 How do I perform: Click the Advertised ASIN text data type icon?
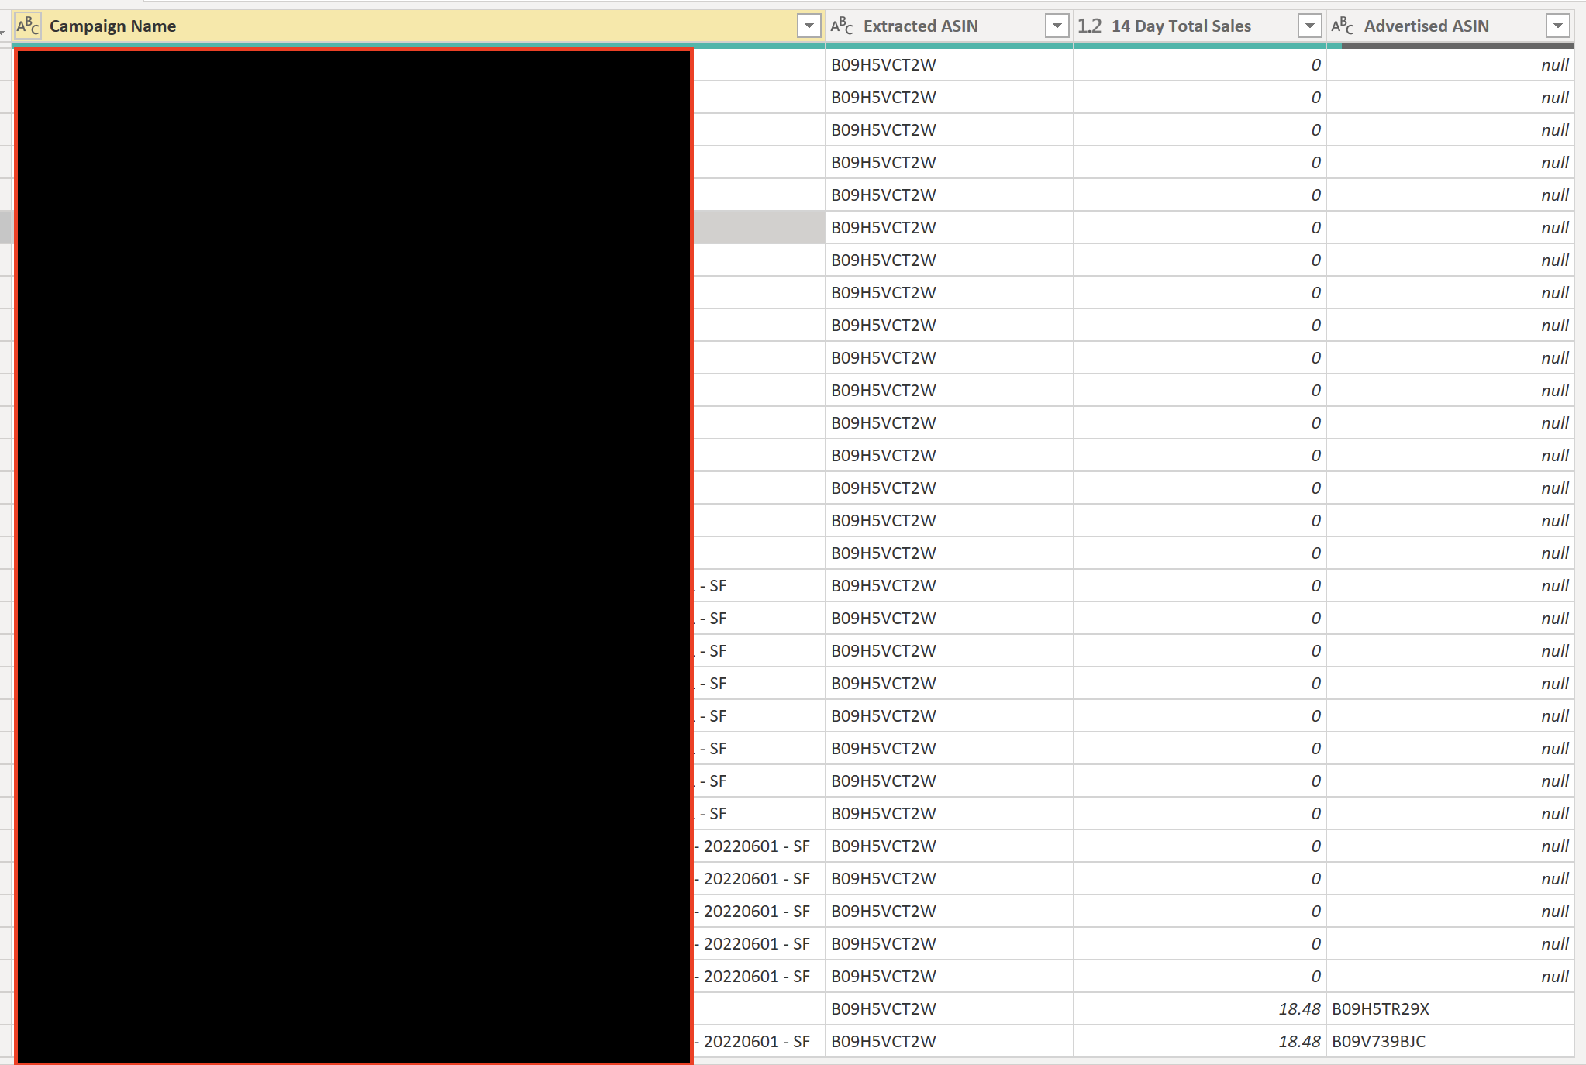[1343, 26]
